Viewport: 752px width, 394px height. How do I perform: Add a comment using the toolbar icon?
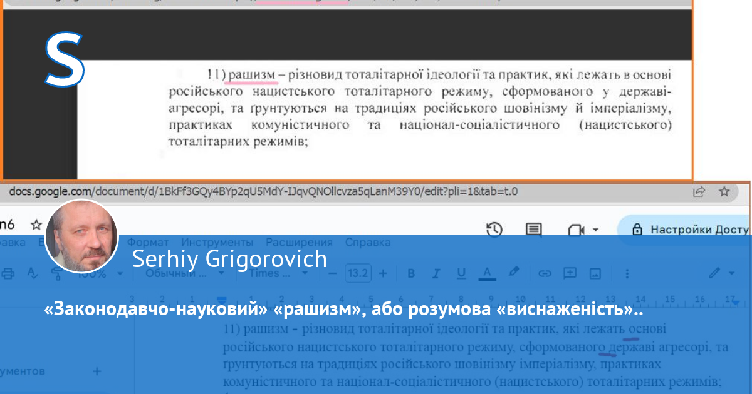tap(570, 273)
